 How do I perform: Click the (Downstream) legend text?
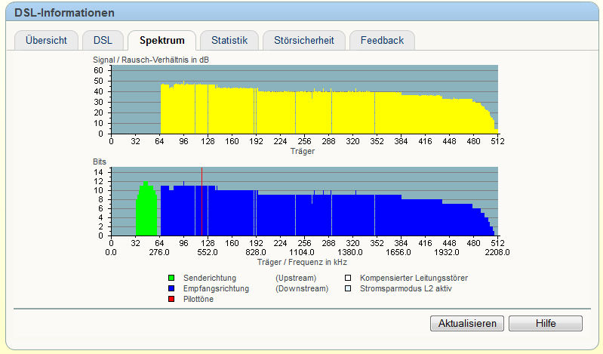tap(302, 288)
